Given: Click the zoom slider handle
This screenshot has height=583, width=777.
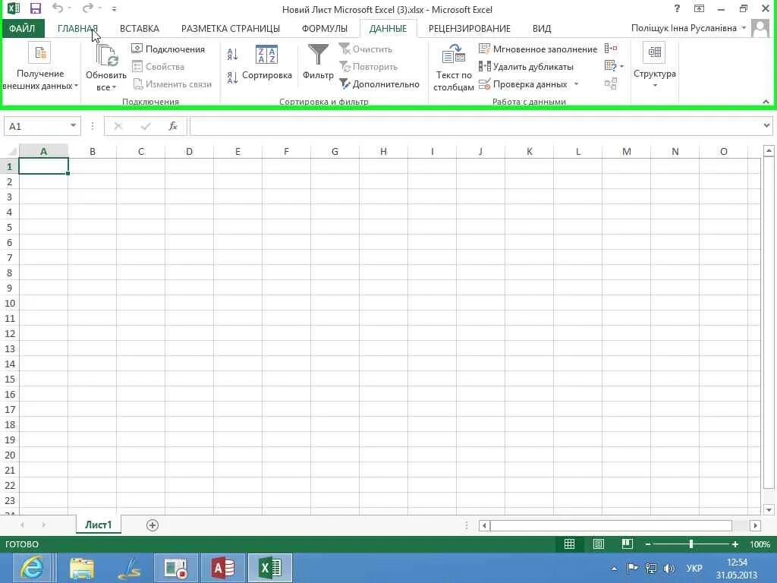Looking at the screenshot, I should pyautogui.click(x=690, y=544).
